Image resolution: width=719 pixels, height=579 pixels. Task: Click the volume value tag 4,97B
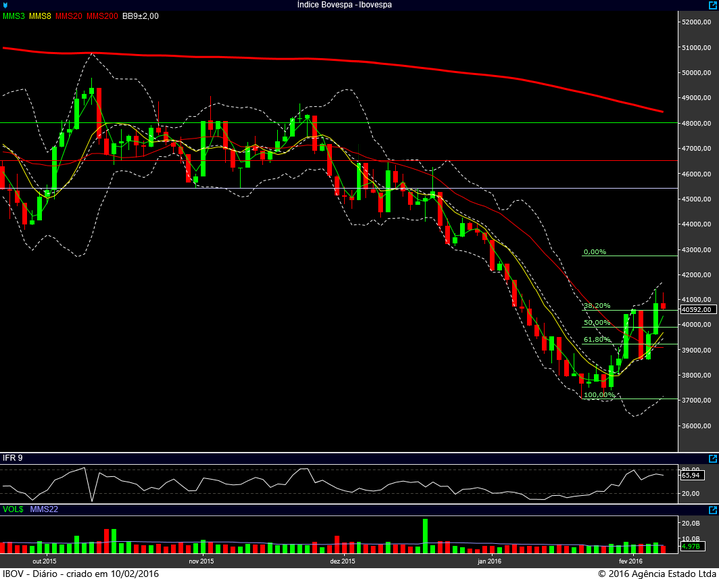pos(691,546)
